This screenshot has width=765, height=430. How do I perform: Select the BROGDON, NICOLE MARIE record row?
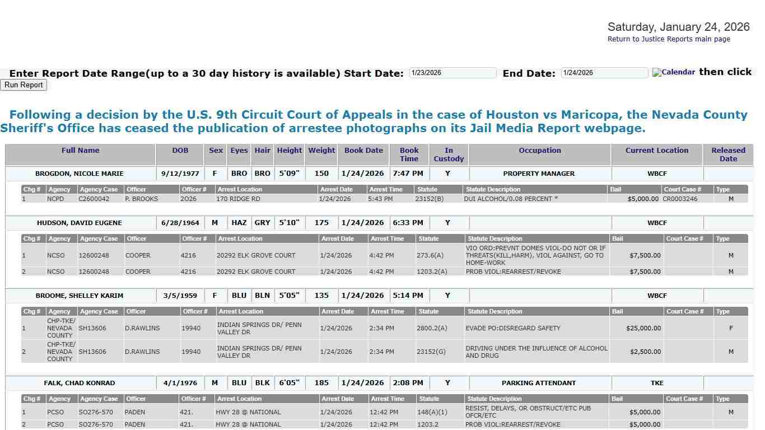[x=80, y=174]
